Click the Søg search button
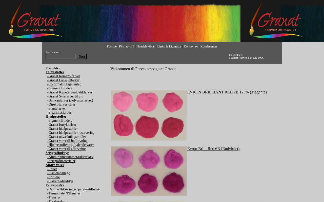Viewport: 324px width, 202px height. coord(82,57)
